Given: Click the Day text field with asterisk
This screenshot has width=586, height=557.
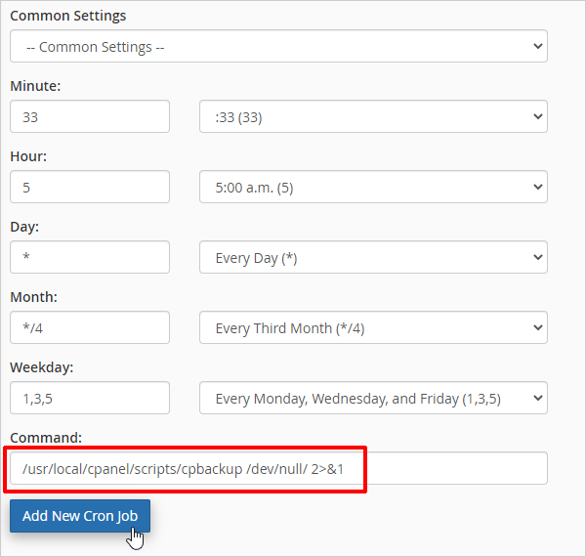Looking at the screenshot, I should coord(90,257).
